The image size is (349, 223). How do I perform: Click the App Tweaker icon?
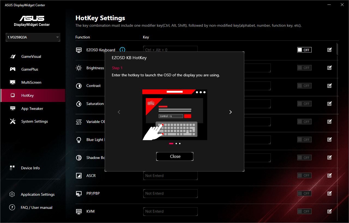click(13, 109)
